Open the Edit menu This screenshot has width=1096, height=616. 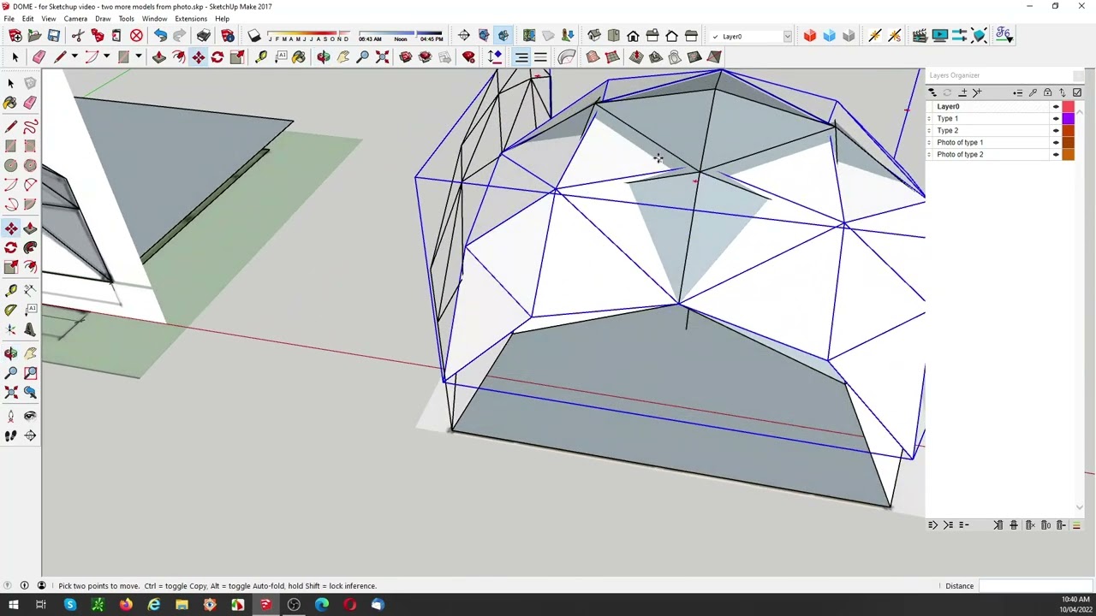[x=28, y=19]
